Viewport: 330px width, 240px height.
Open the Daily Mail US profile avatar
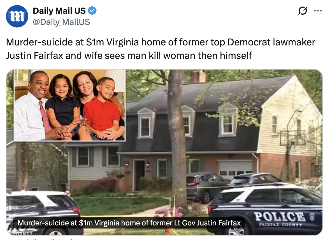pyautogui.click(x=17, y=16)
